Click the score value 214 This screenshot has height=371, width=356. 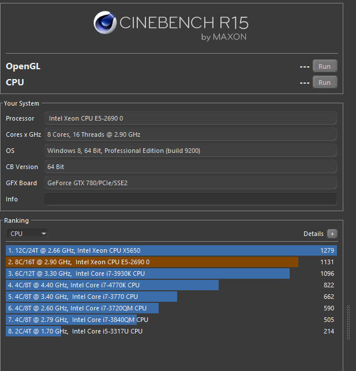pyautogui.click(x=329, y=331)
